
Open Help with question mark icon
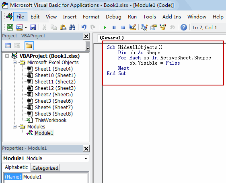coord(184,27)
